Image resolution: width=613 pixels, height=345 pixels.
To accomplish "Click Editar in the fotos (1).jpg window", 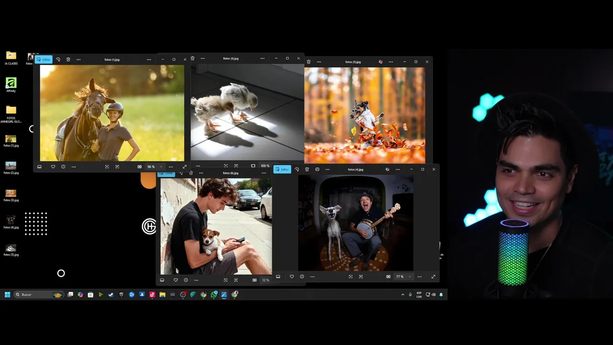I will pos(44,59).
